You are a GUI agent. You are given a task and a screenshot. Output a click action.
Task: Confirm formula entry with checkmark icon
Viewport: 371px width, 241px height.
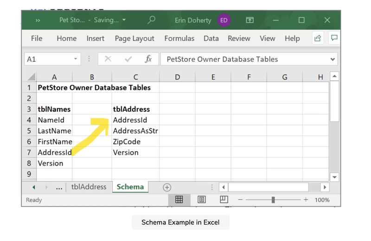(128, 59)
